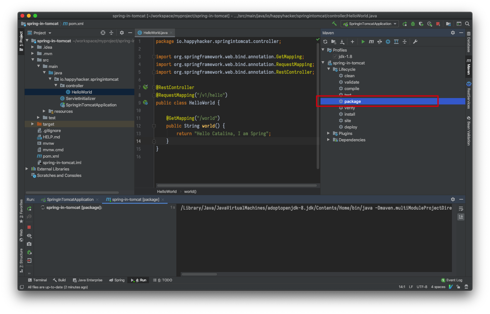Viewport: 490px width, 314px height.
Task: Click the editor horizontal scrollbar
Action: point(237,185)
